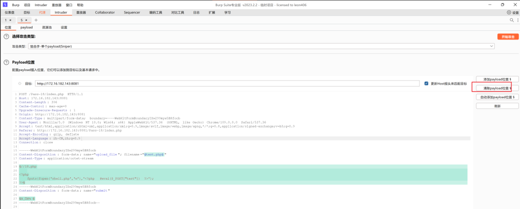Click the Origin header line
Screen dimensions: 520x209
pyautogui.click(x=52, y=114)
